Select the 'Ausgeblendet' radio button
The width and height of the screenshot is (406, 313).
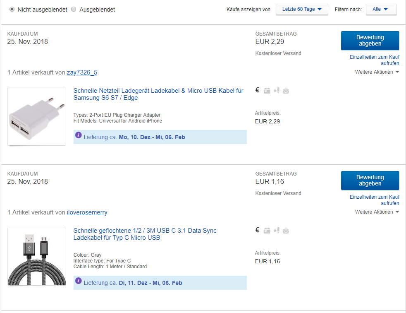click(x=74, y=10)
